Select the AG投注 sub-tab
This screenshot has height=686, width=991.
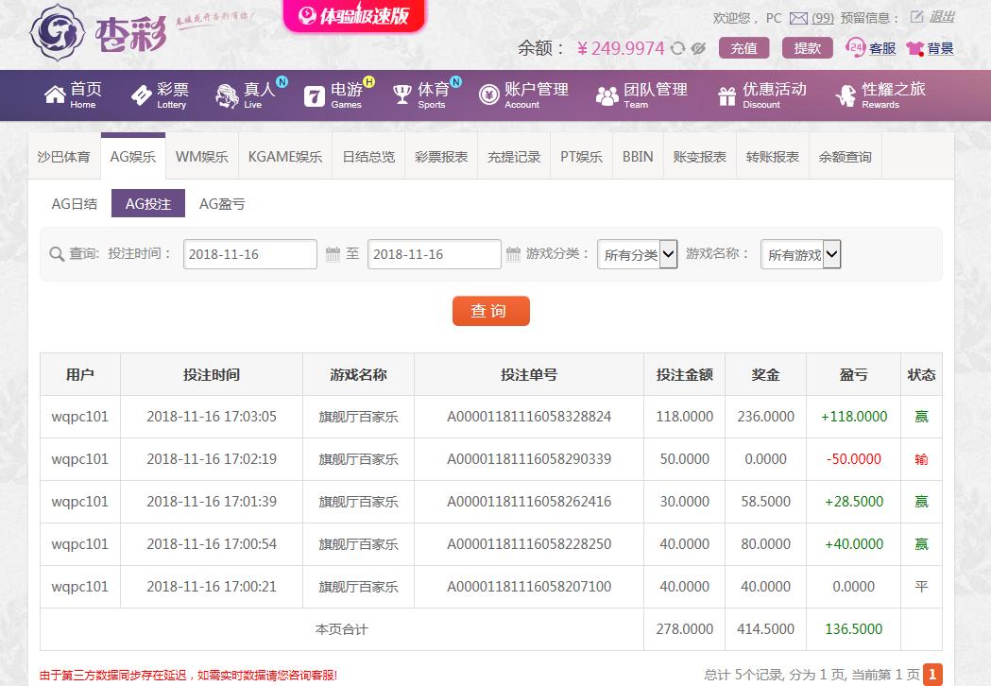pos(148,203)
